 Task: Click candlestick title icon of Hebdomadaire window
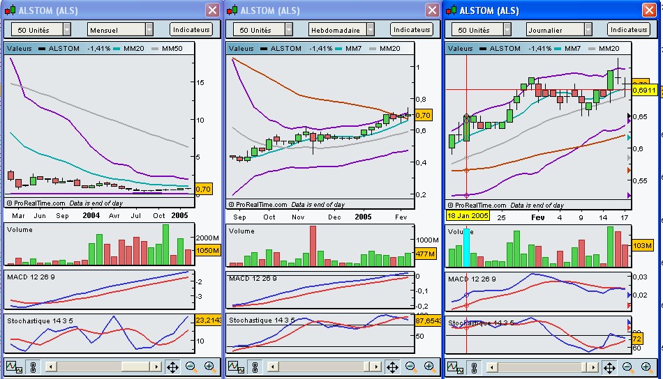tap(232, 10)
